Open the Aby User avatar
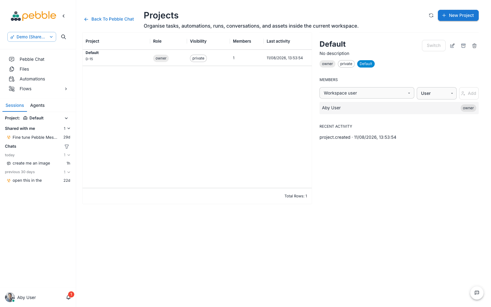This screenshot has width=491, height=307. click(10, 297)
